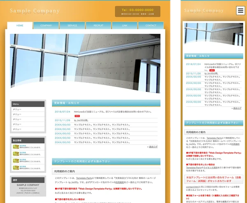Click the 利用規約のご案内 subheading in mobile preview
Viewport: 247px width, 203px height.
point(214,132)
